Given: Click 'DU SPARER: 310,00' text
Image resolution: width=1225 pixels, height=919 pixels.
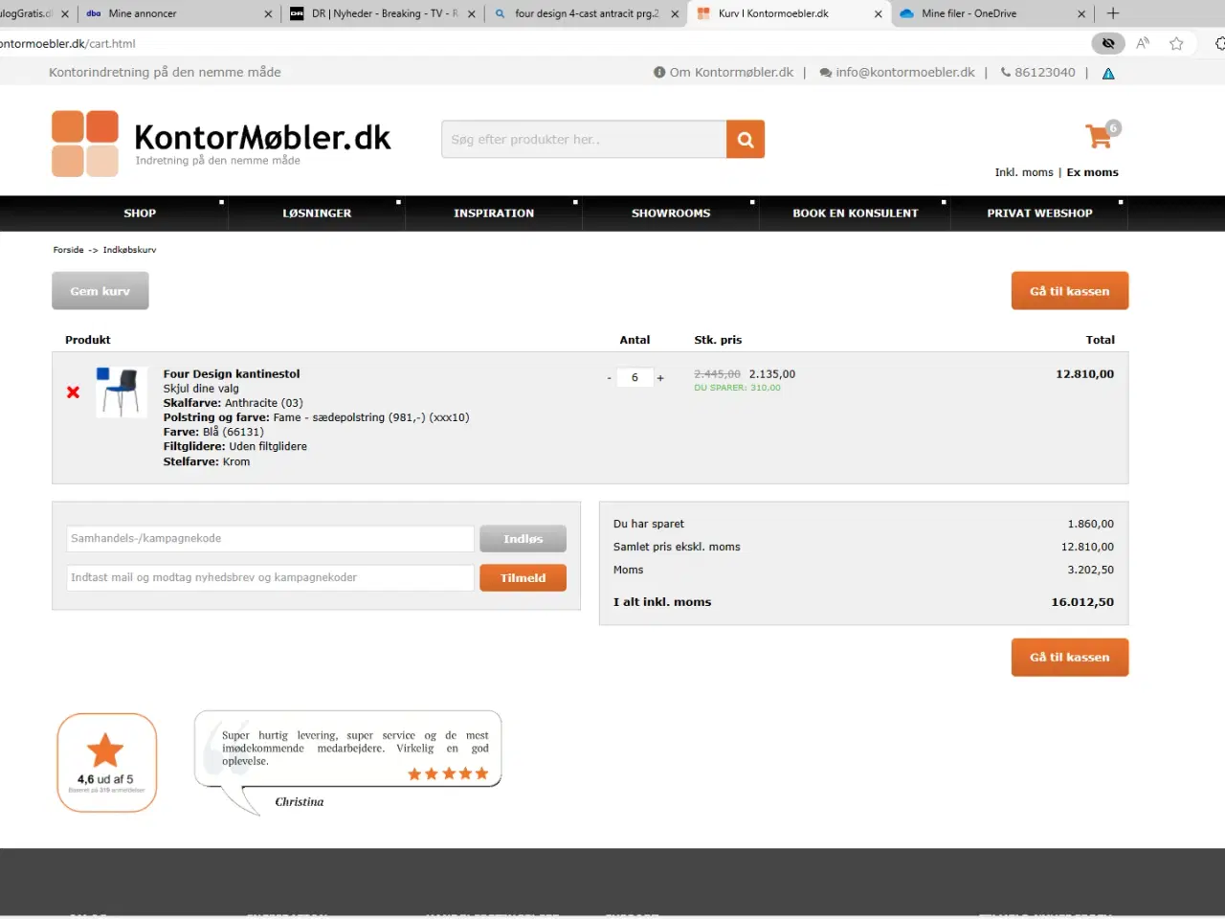Looking at the screenshot, I should [x=737, y=388].
